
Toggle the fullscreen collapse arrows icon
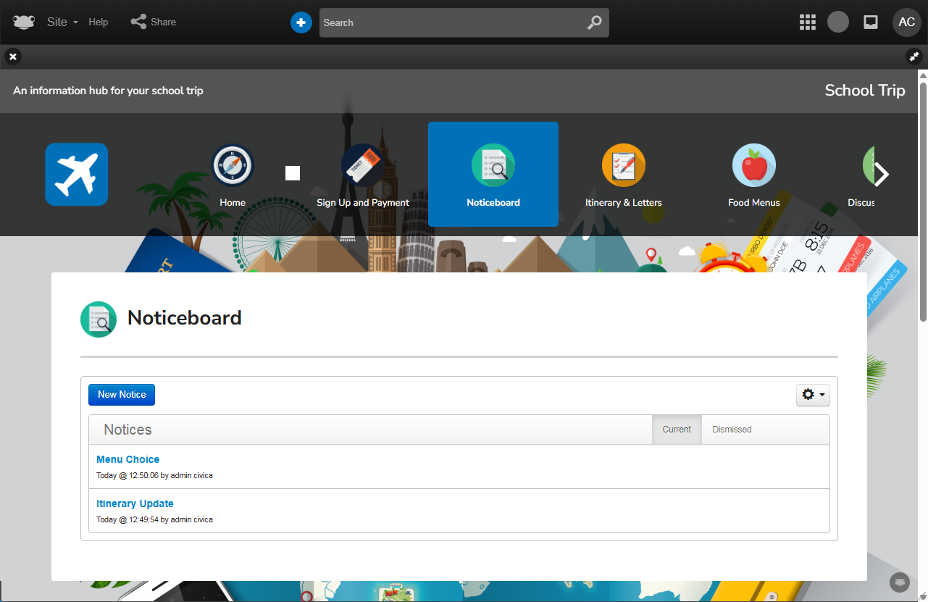(914, 56)
